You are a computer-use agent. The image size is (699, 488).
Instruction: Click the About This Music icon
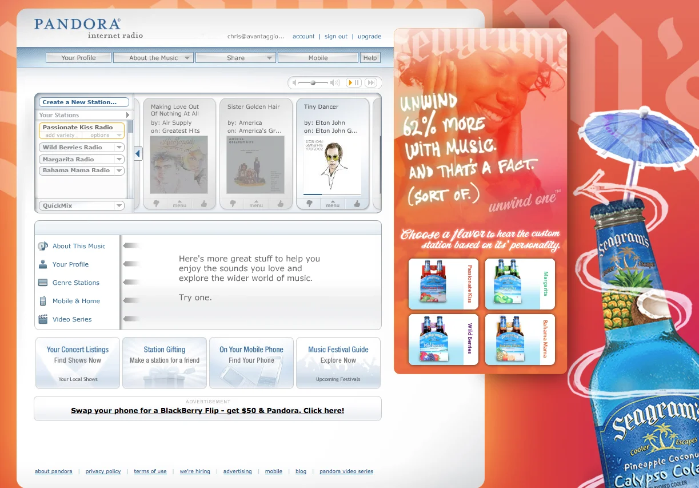(x=43, y=246)
